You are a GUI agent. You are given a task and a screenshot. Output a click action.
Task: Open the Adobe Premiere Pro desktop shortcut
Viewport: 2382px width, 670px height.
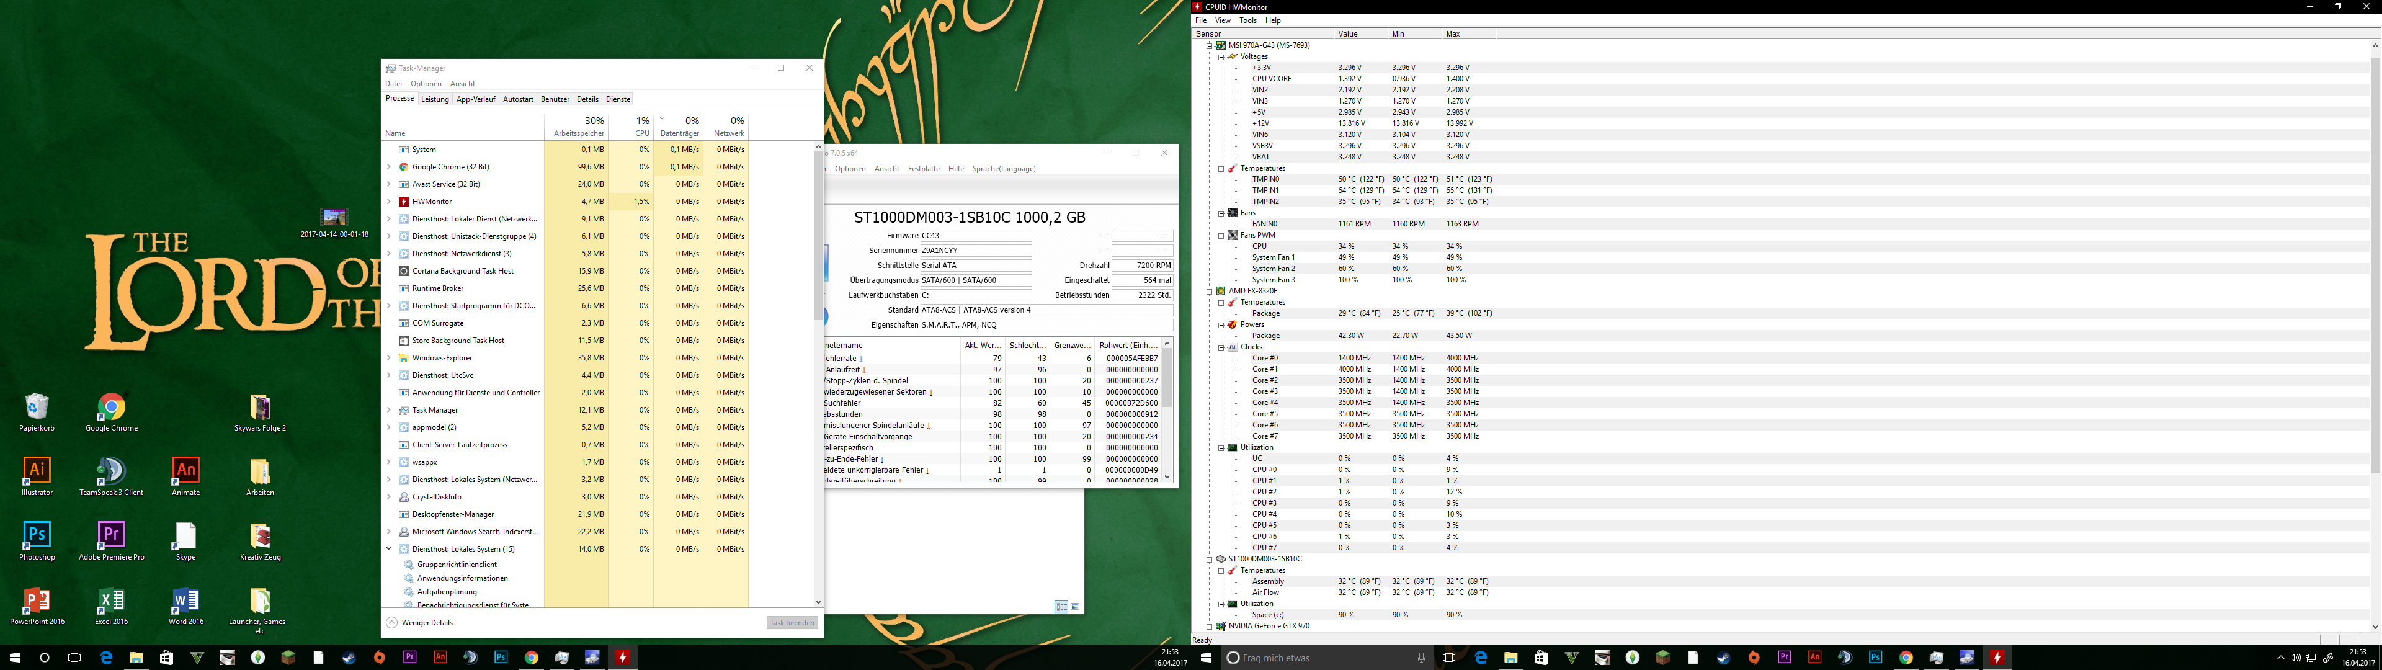[111, 535]
